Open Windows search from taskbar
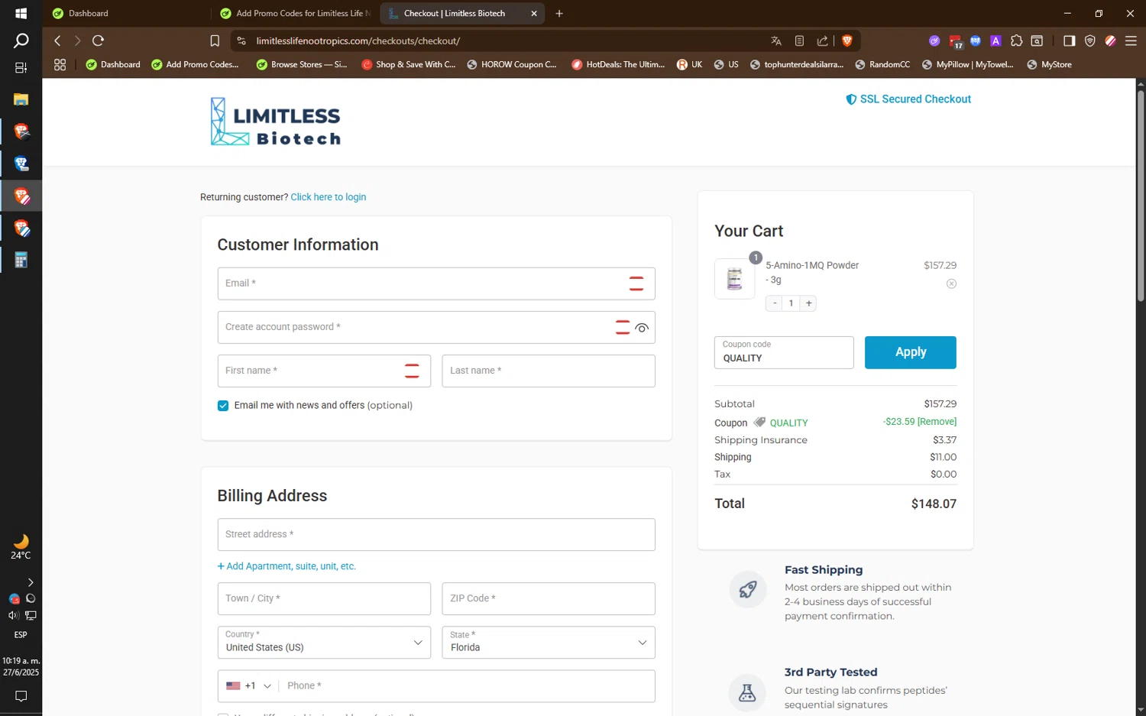 pos(21,40)
